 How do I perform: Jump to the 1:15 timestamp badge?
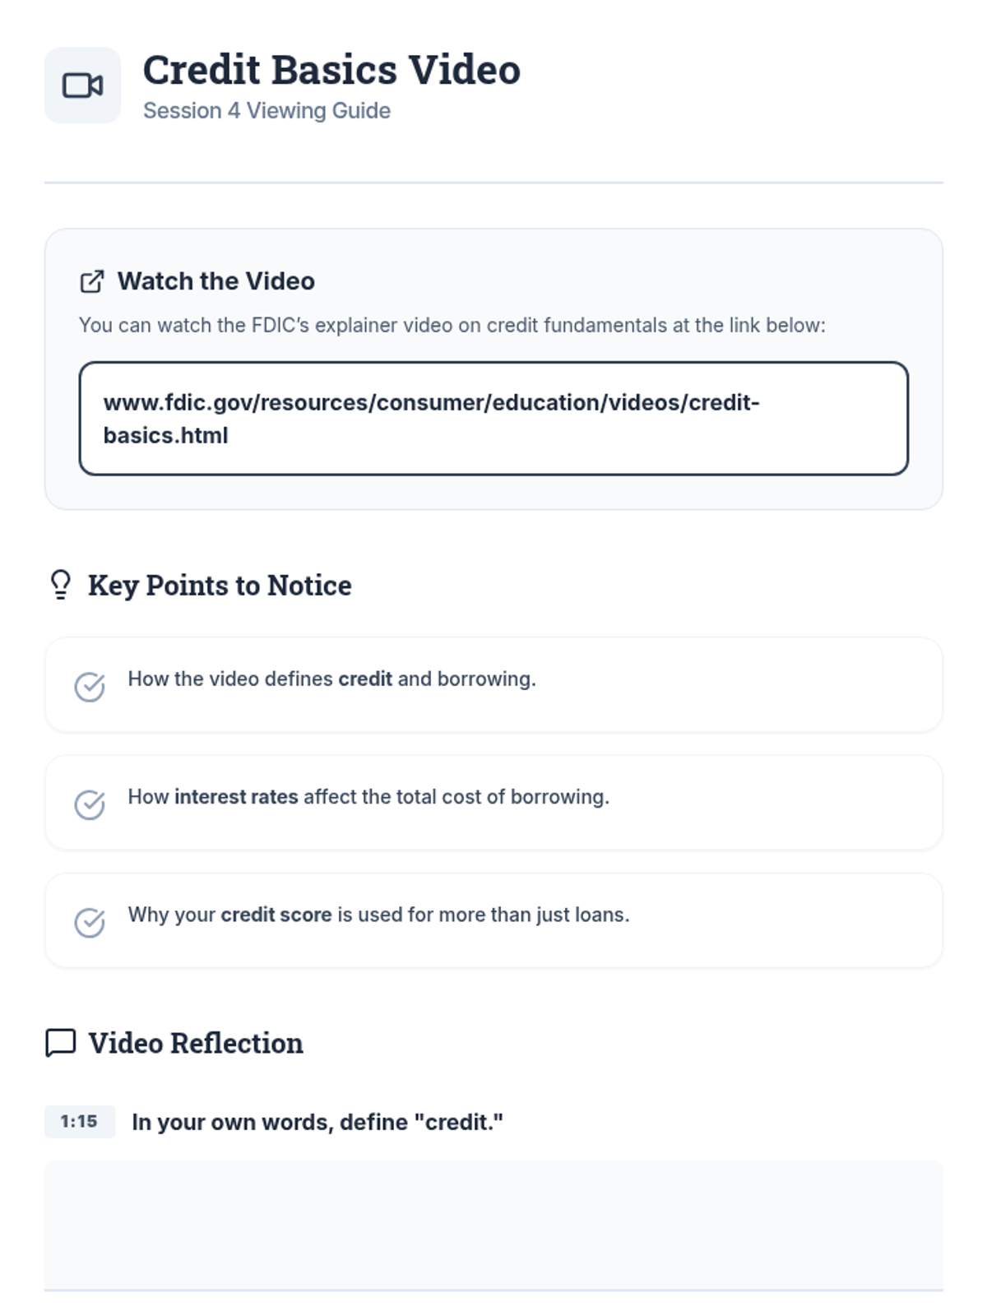(79, 1121)
